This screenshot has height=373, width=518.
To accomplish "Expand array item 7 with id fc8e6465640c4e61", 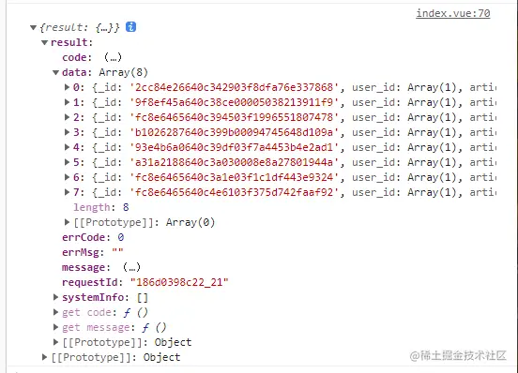I will [67, 192].
